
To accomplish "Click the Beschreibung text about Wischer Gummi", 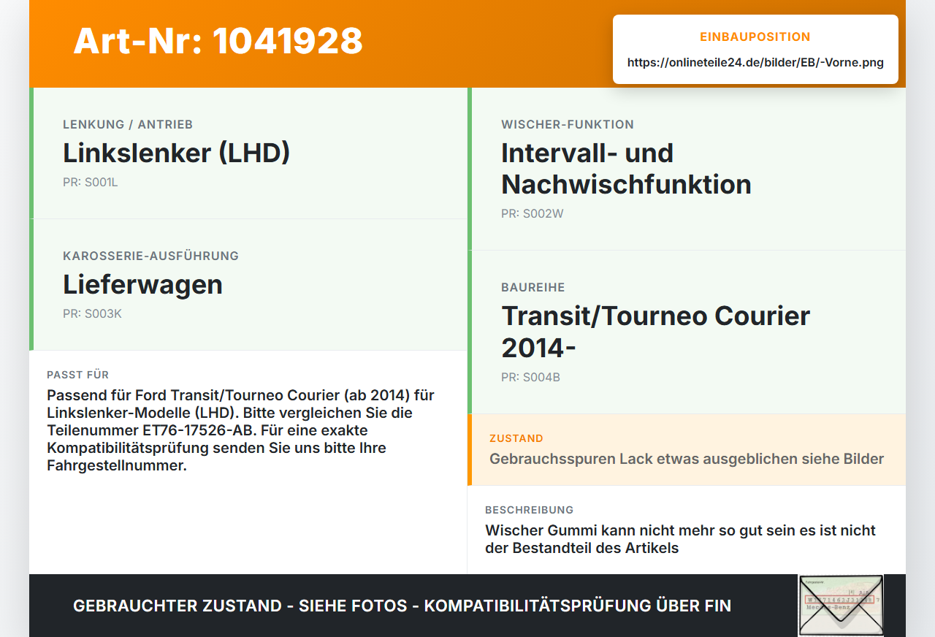I will click(x=681, y=539).
